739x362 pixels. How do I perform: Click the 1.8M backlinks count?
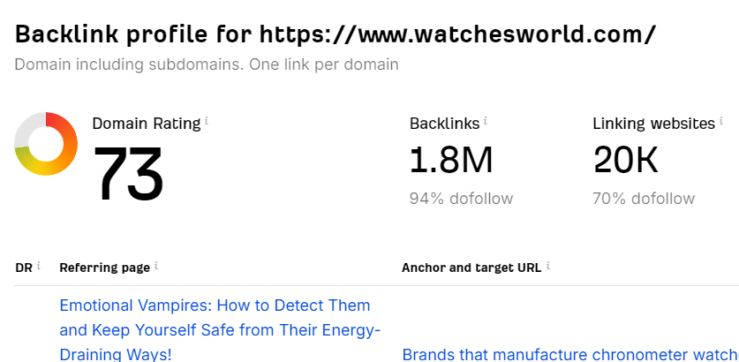click(x=450, y=160)
